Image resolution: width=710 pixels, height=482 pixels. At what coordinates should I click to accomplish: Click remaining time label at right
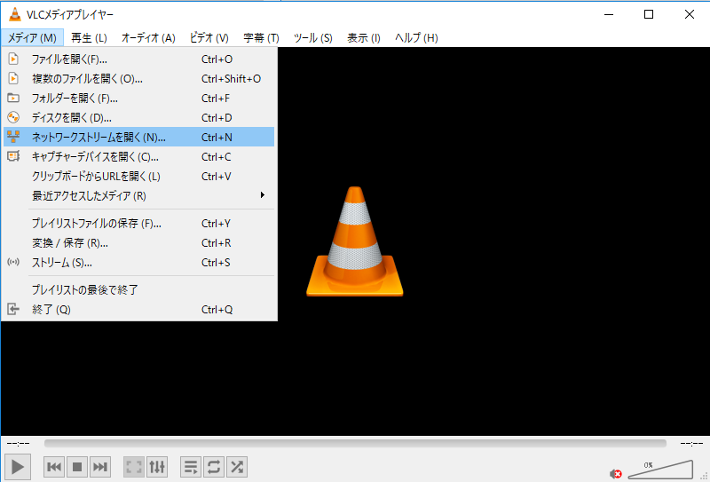click(x=691, y=443)
